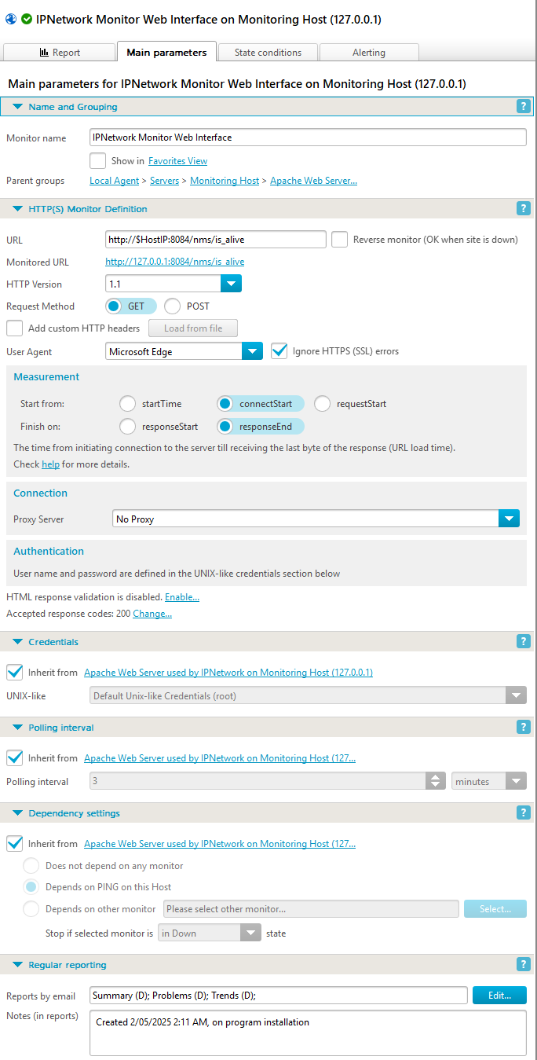
Task: Open the Monitoring Host parent group link
Action: [x=225, y=181]
